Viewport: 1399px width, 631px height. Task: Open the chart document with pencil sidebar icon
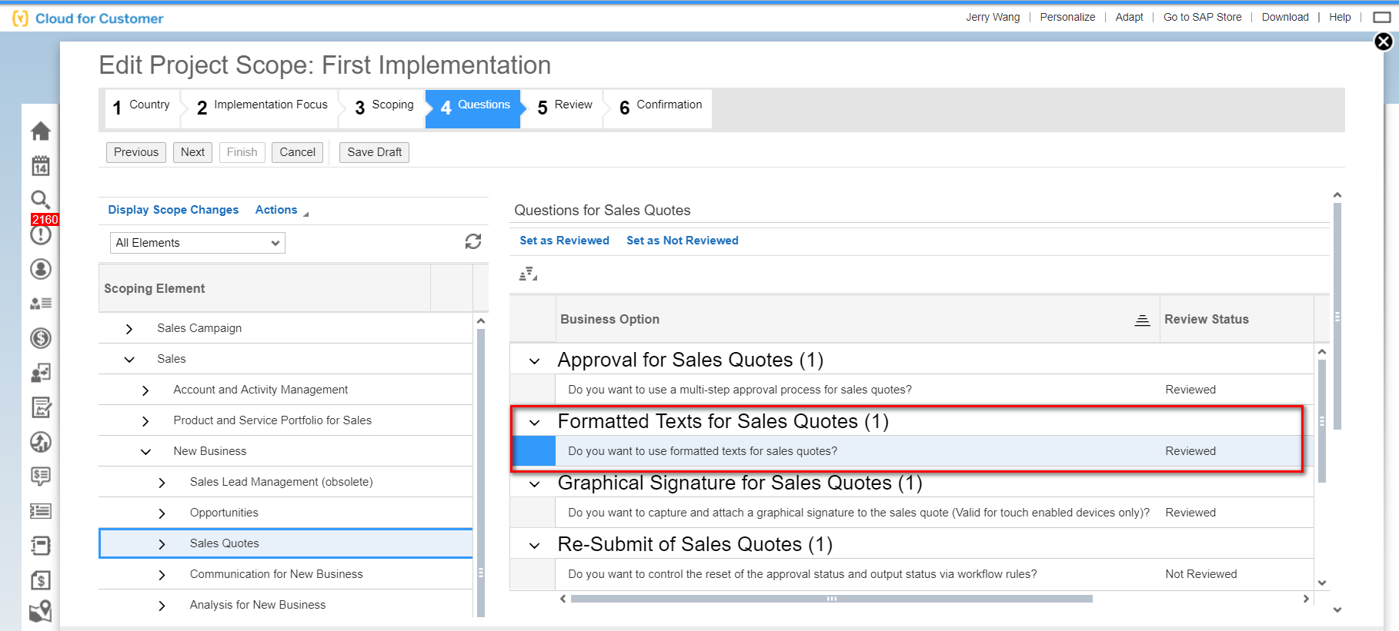(41, 407)
